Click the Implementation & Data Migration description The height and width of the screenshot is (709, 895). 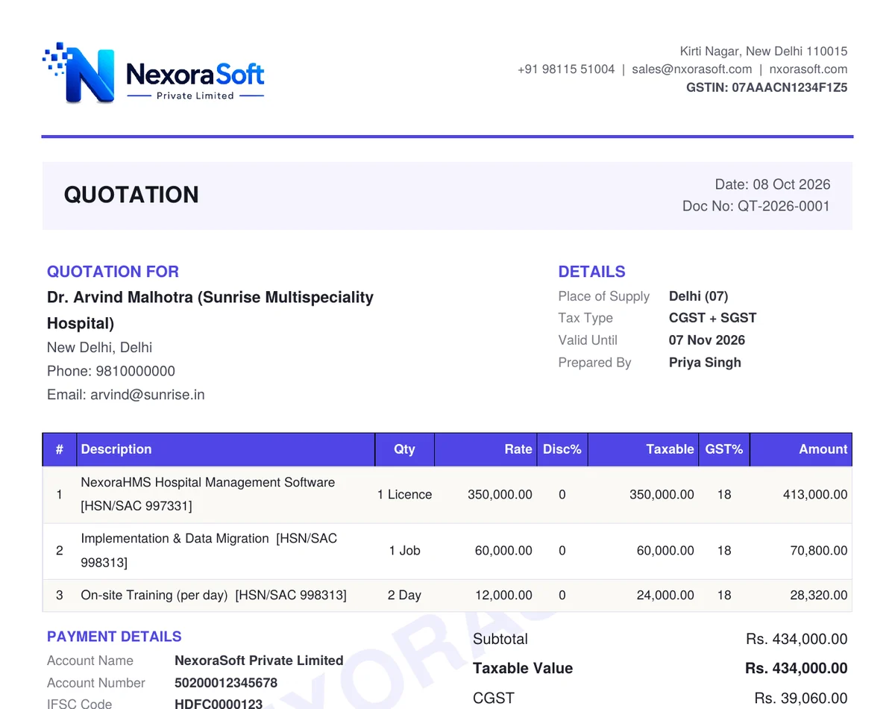[175, 538]
